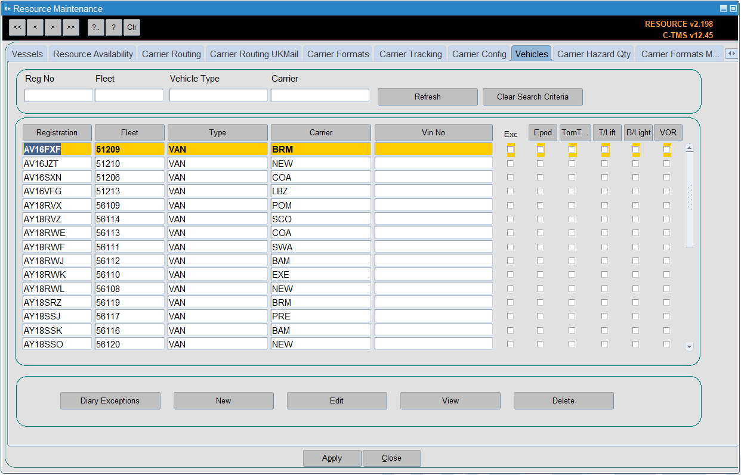Click the Clr toolbar button
This screenshot has width=741, height=475.
click(x=132, y=27)
